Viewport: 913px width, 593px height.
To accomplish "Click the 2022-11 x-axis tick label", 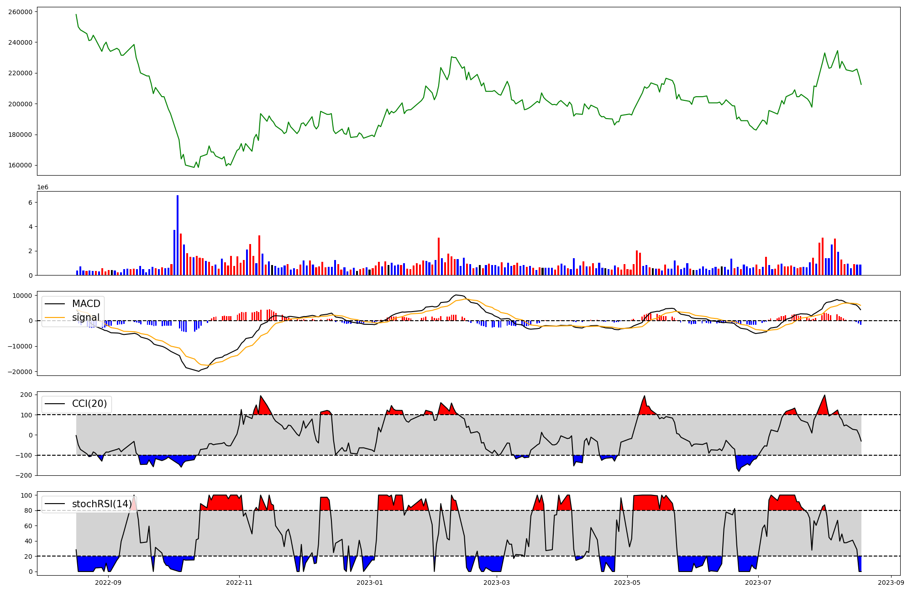I will pyautogui.click(x=239, y=583).
